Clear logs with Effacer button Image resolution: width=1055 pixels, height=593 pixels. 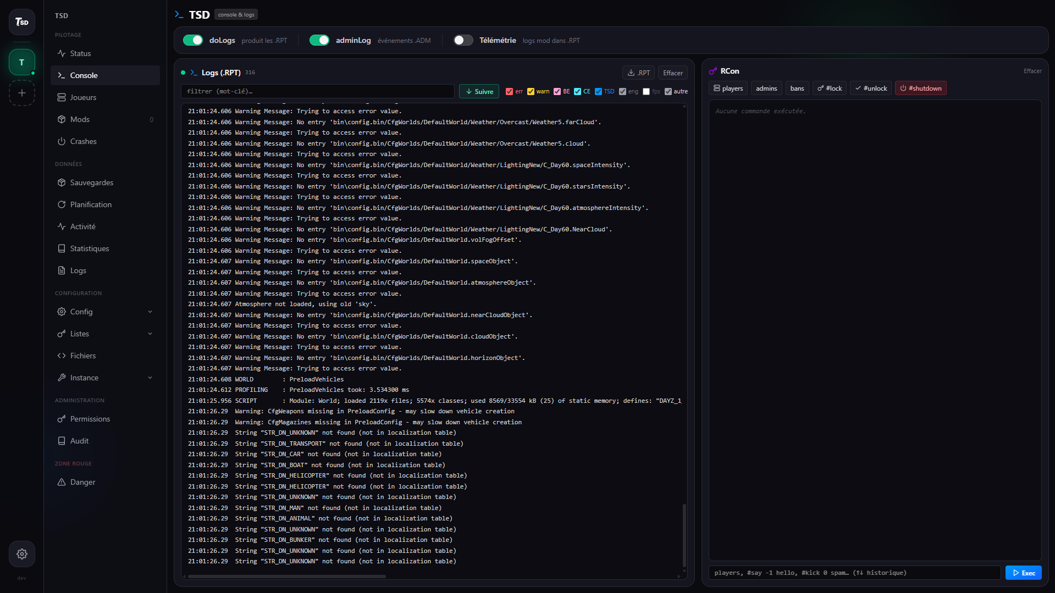pos(673,73)
